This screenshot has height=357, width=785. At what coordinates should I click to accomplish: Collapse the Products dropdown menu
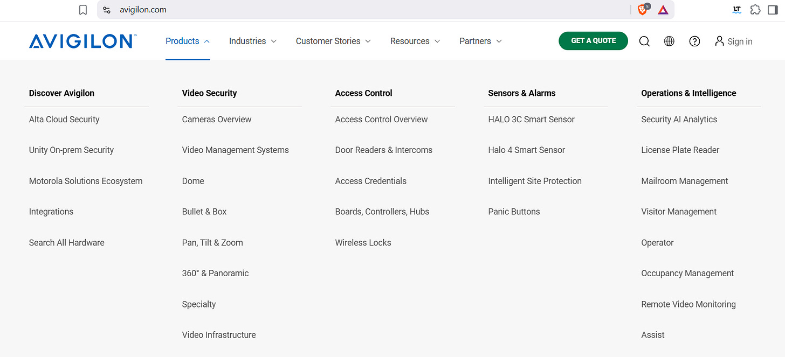point(188,41)
